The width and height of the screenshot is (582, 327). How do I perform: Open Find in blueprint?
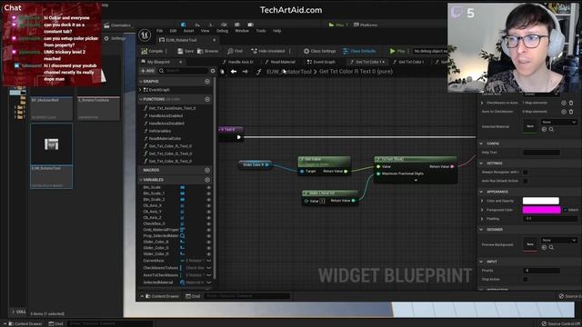235,51
